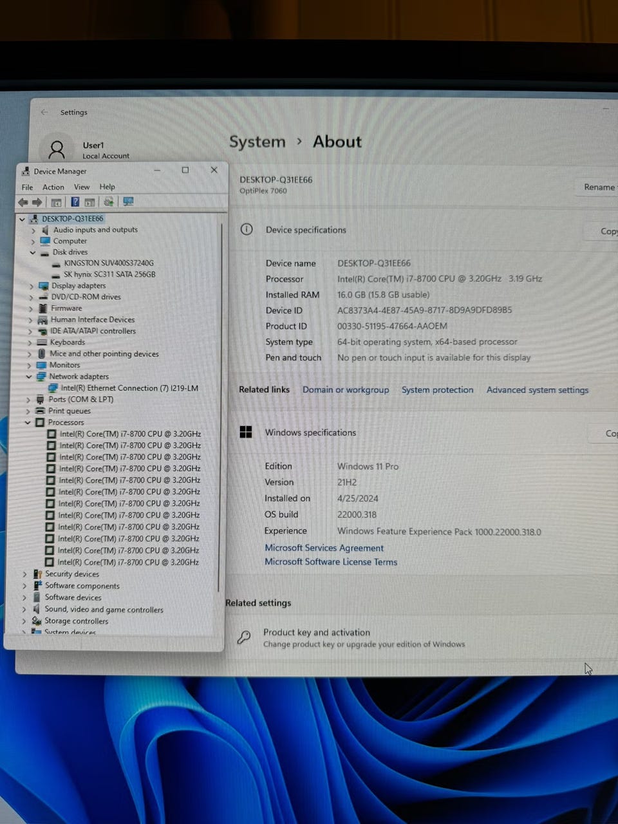Click the Show/Hide console tree toolbar icon
Image resolution: width=618 pixels, height=824 pixels.
coord(56,202)
